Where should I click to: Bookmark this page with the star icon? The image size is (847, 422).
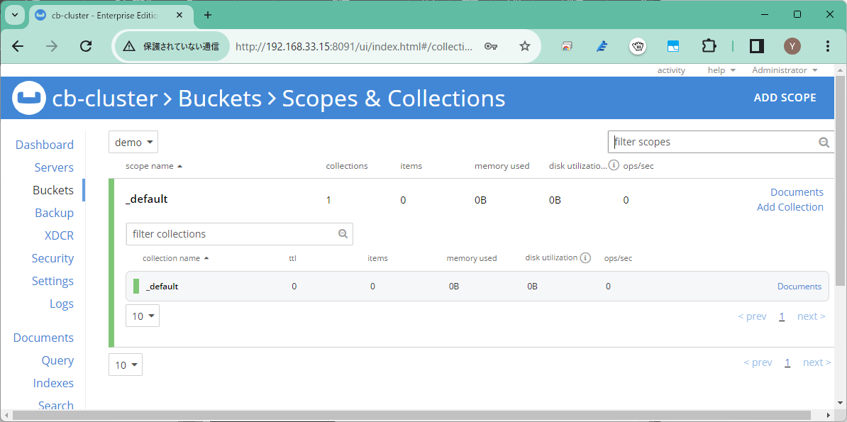point(524,47)
